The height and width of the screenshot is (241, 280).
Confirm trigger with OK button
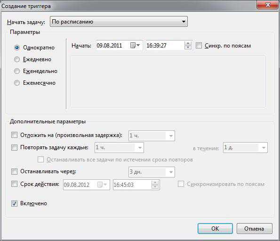[215, 228]
